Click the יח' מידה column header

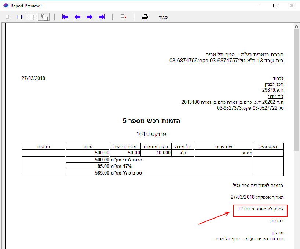183,146
